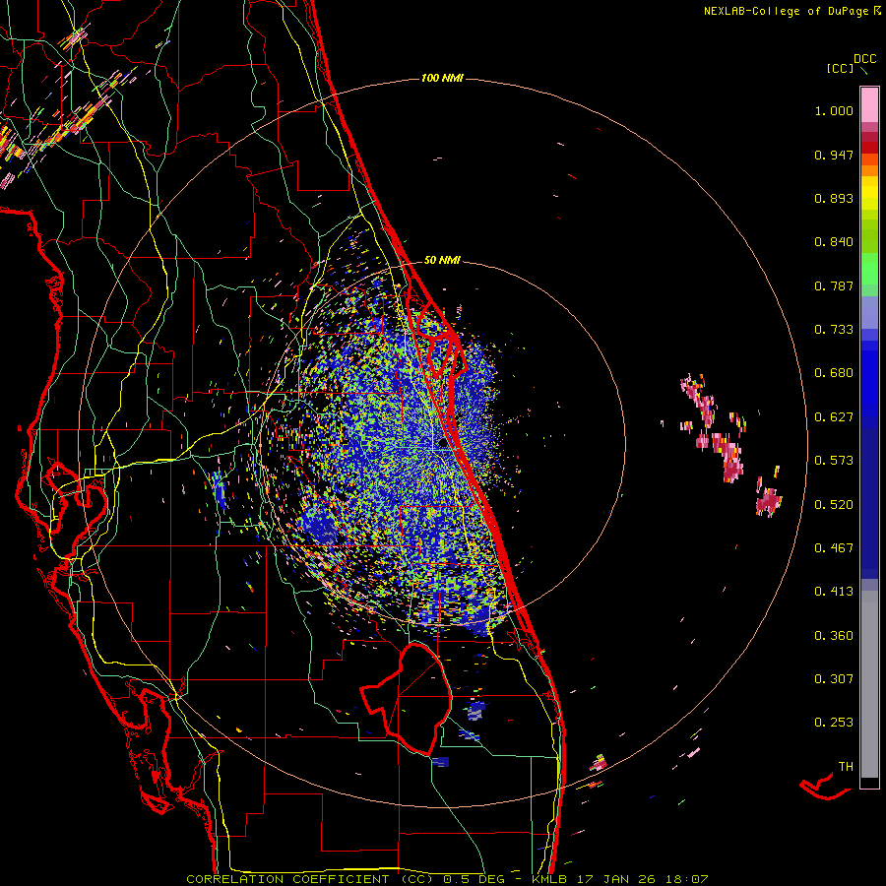The image size is (886, 886).
Task: Click the TH label near legend bottom
Action: coord(846,767)
